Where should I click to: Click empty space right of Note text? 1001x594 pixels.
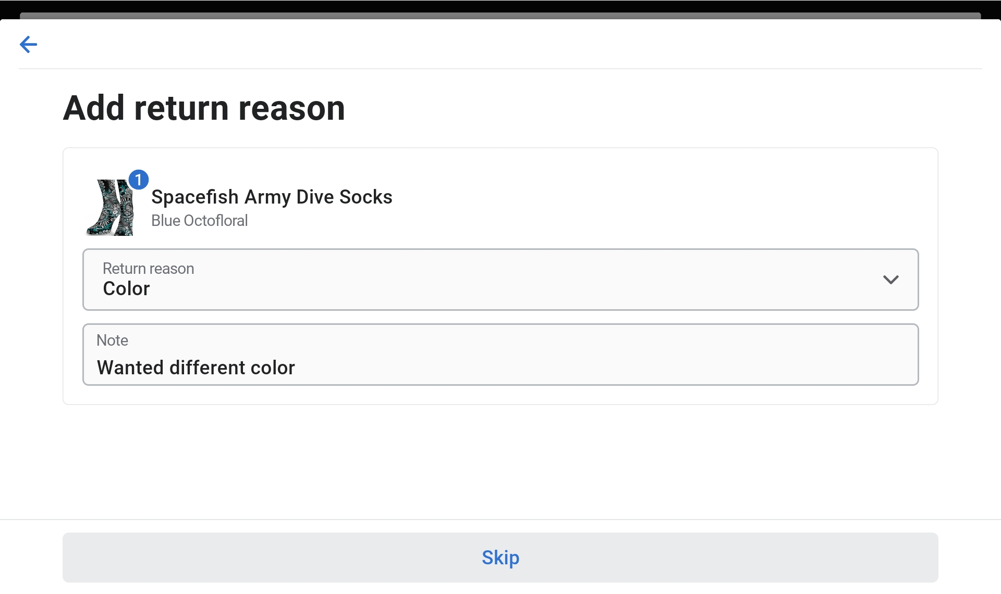[x=626, y=368]
